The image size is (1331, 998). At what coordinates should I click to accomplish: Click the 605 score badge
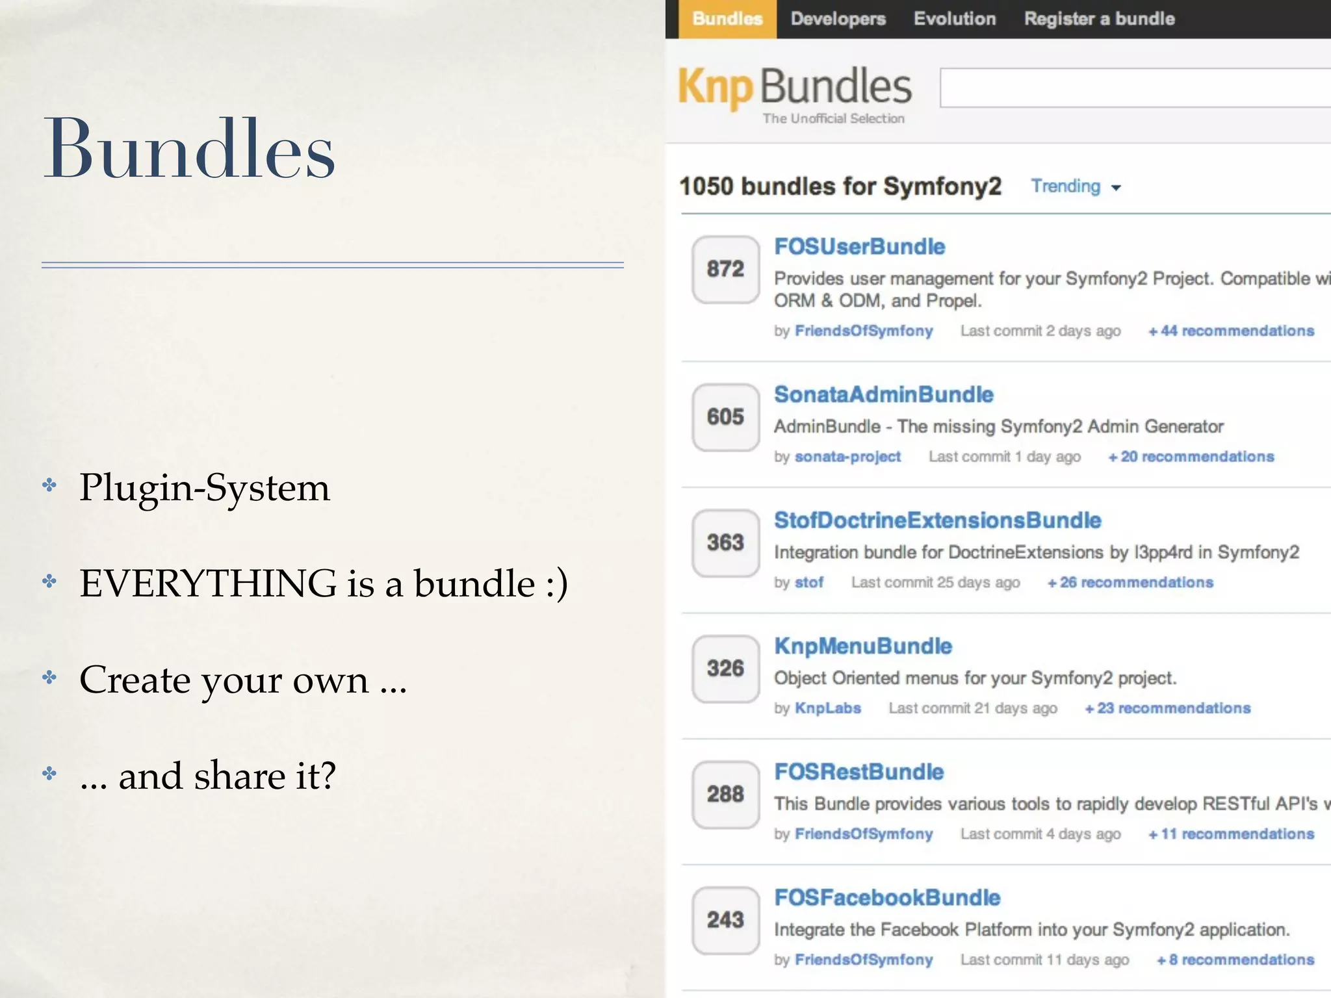pos(725,417)
